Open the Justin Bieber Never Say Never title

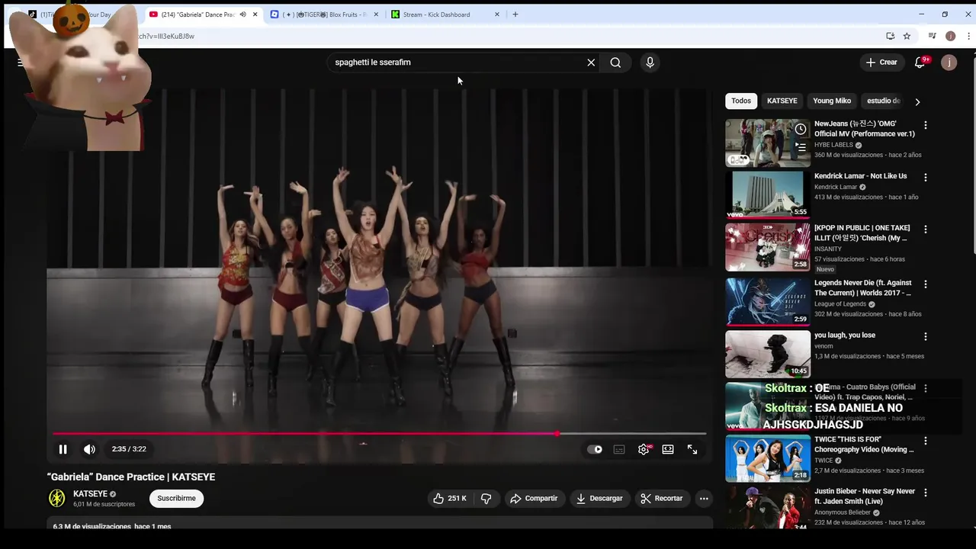point(865,496)
